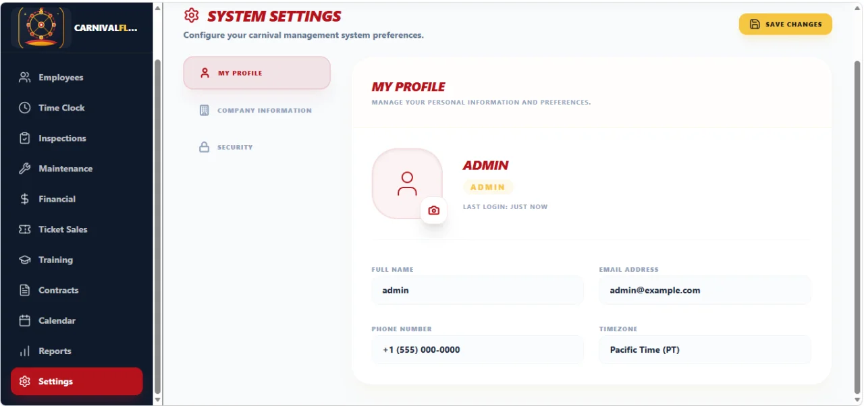Click the Maintenance wrench icon

(25, 169)
